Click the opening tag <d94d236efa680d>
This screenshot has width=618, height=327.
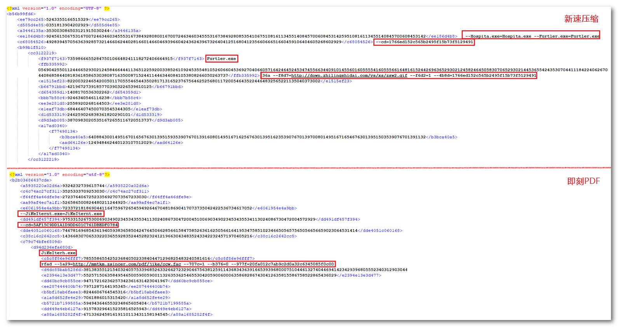point(52,247)
